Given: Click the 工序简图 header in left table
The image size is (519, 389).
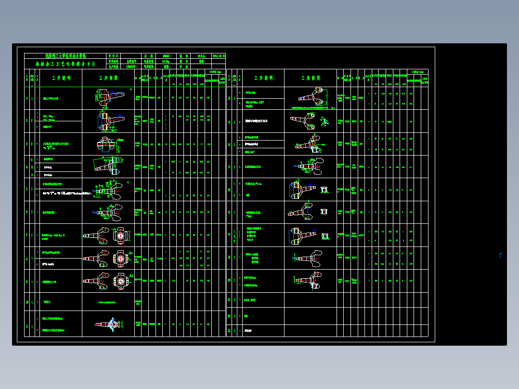Looking at the screenshot, I should click(109, 78).
